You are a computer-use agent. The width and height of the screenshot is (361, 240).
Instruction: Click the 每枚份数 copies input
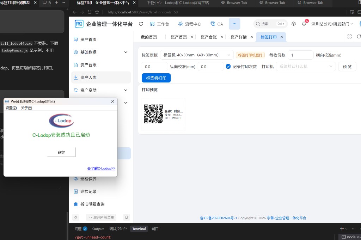301,55
